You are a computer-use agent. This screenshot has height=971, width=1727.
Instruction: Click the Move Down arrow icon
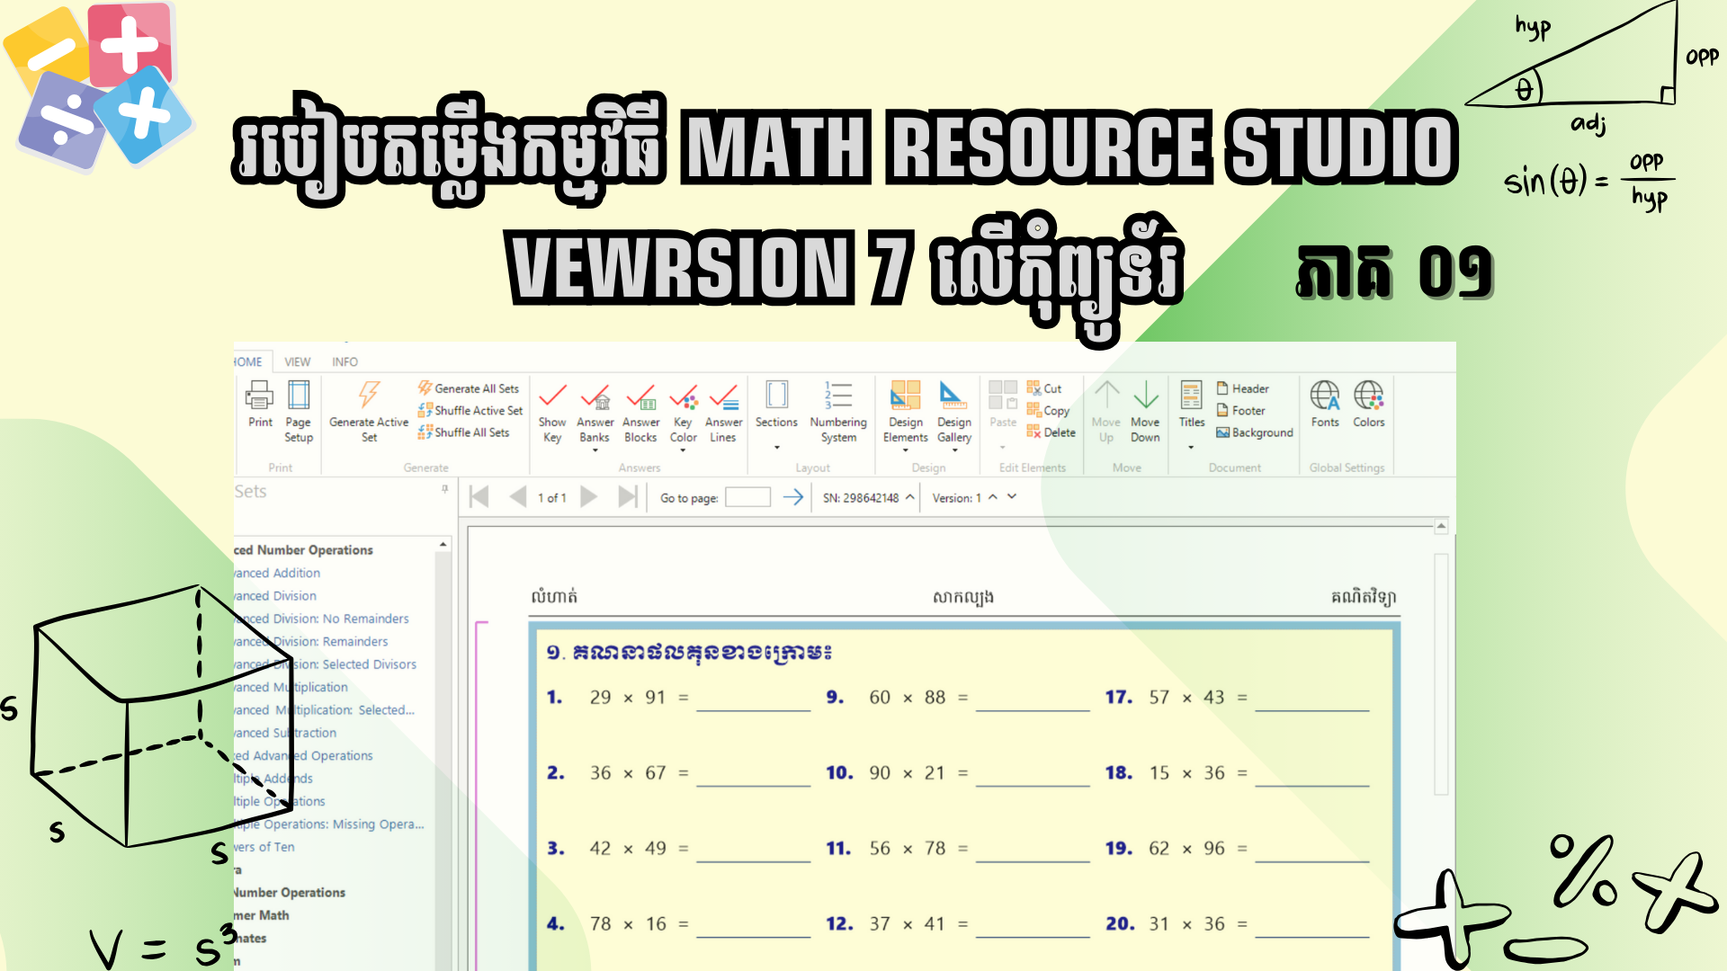click(x=1145, y=396)
